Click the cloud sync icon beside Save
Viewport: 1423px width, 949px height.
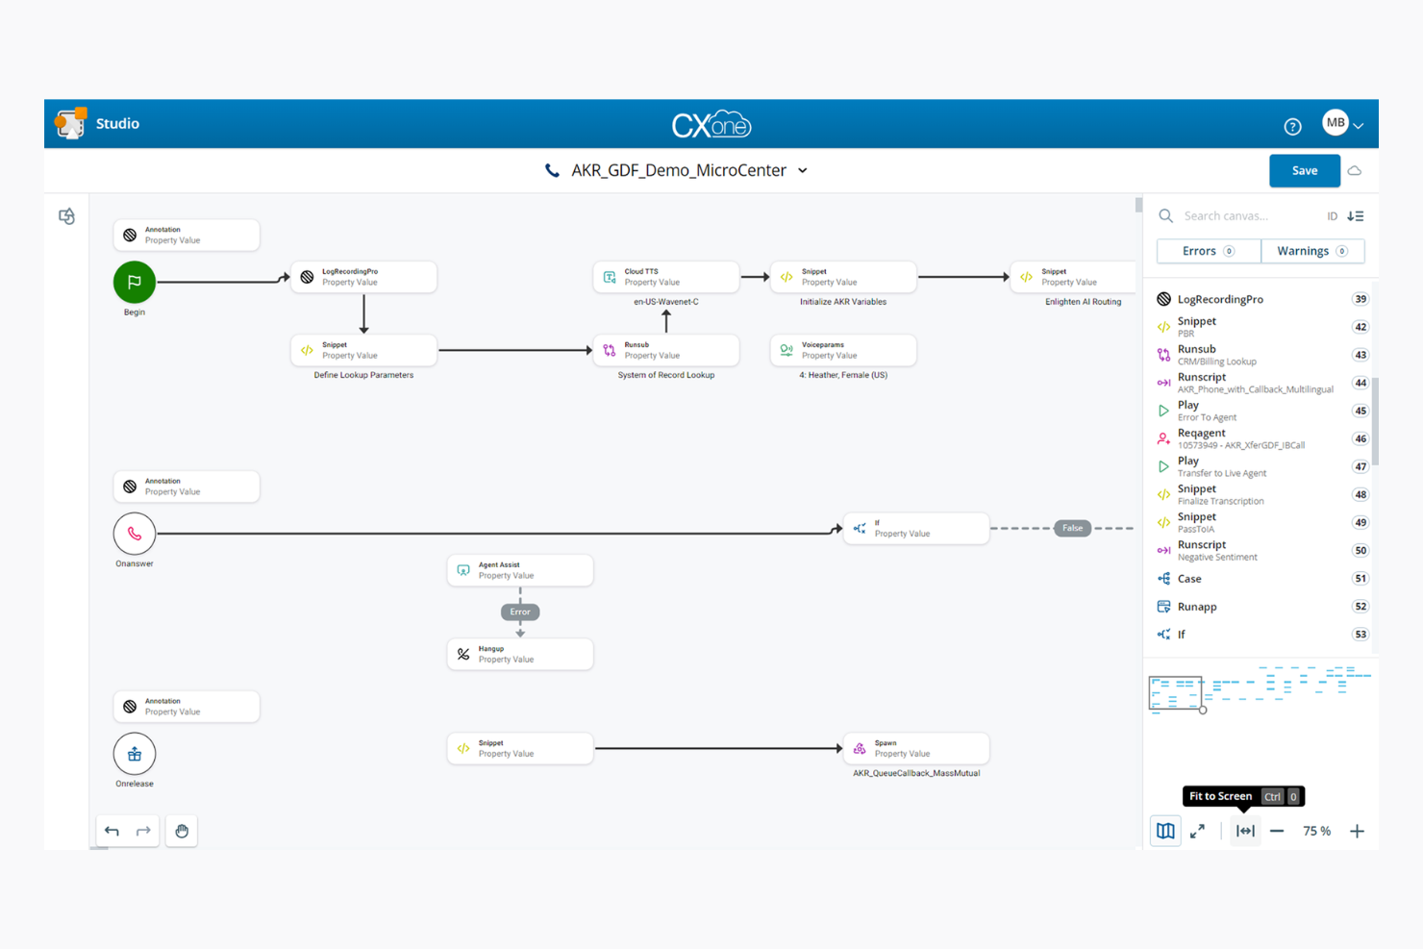point(1355,170)
